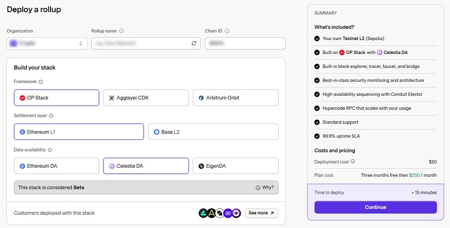Screen dimensions: 450x228
Task: Click the 'Build your stack' heading
Action: (35, 68)
